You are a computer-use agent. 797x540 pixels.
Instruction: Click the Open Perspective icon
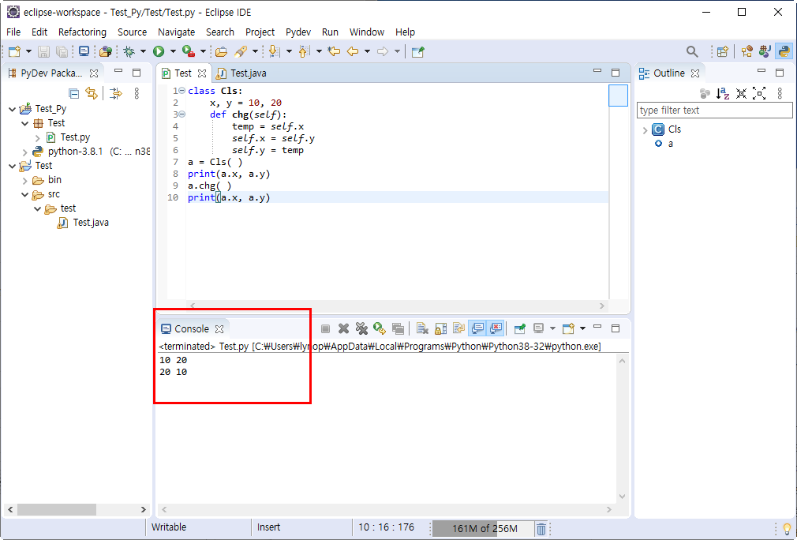tap(722, 51)
